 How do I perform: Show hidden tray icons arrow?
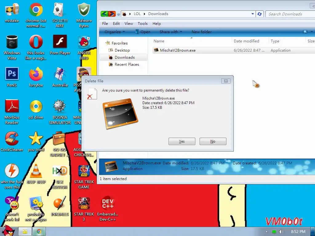pos(266,232)
